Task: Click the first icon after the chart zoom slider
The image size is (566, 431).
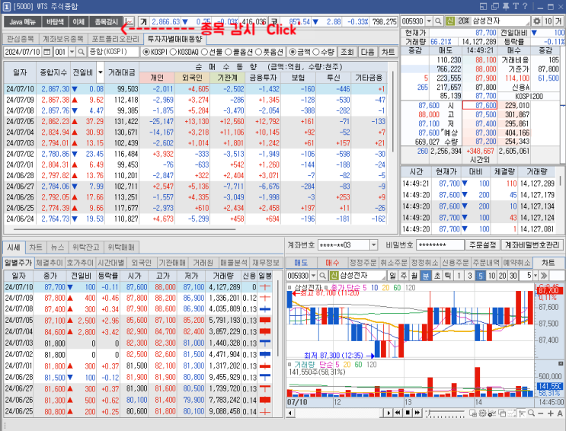Action: coord(473,413)
